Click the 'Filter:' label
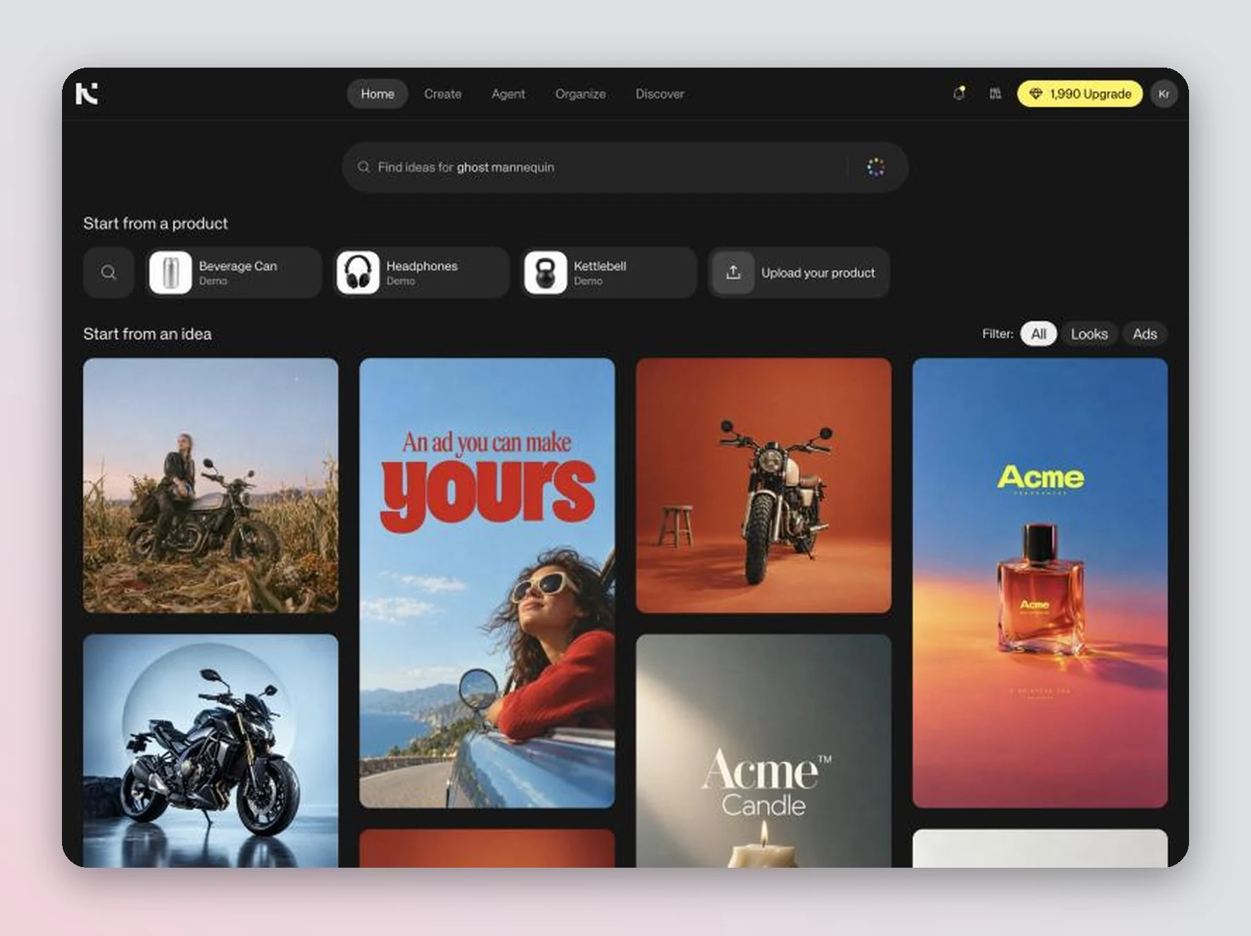 (x=997, y=334)
